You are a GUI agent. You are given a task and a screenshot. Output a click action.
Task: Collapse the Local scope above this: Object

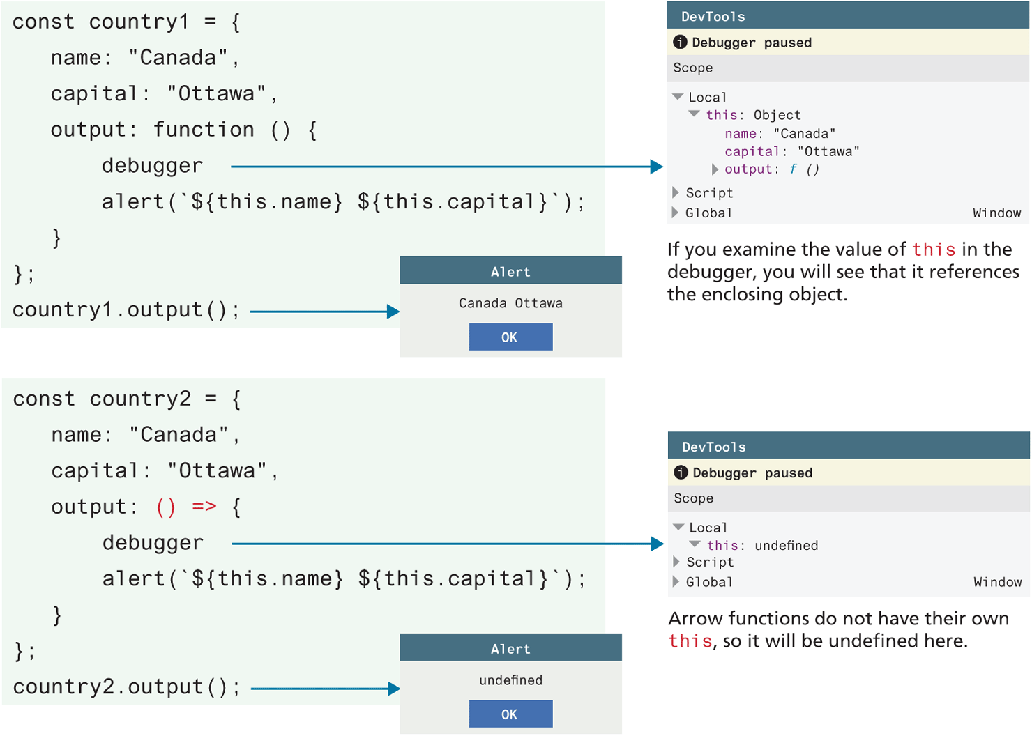click(x=678, y=98)
